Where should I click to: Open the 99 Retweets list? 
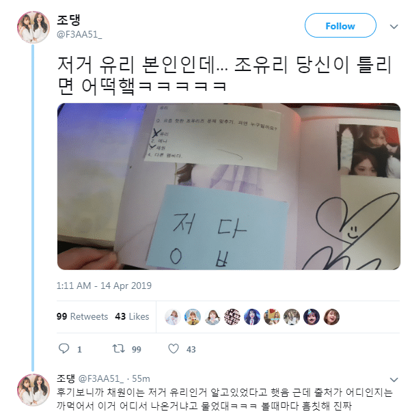(x=82, y=316)
